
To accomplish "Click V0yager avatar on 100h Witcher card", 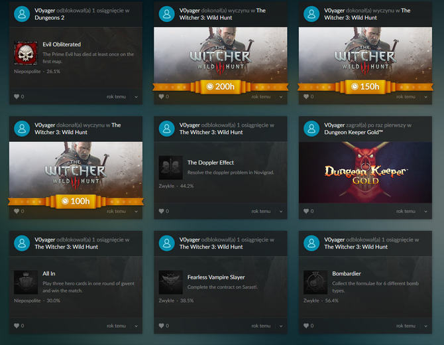I will coord(22,129).
